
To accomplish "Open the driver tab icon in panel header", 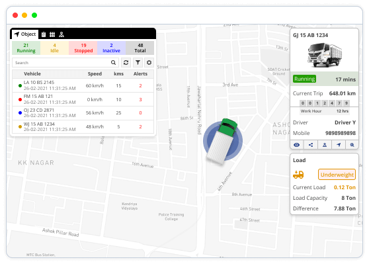I will tap(61, 34).
